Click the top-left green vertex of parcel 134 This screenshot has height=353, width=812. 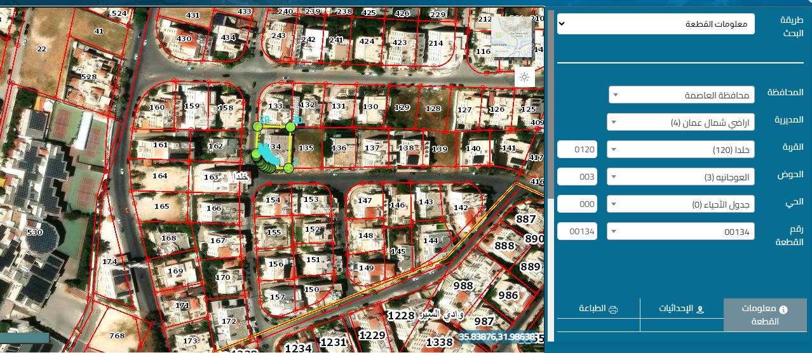(x=257, y=127)
